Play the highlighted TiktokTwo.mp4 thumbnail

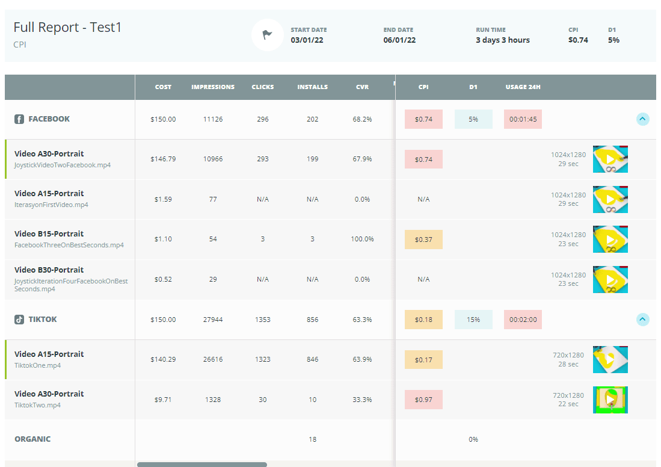[x=610, y=399]
